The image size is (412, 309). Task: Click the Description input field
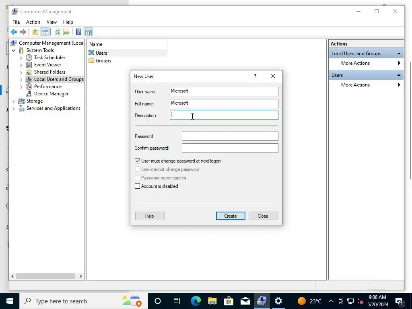coord(224,115)
